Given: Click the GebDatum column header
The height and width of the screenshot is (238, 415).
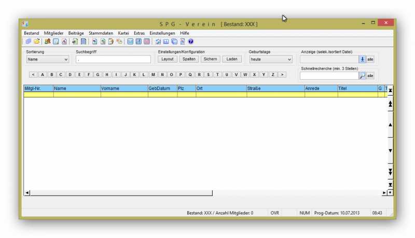Looking at the screenshot, I should 162,88.
